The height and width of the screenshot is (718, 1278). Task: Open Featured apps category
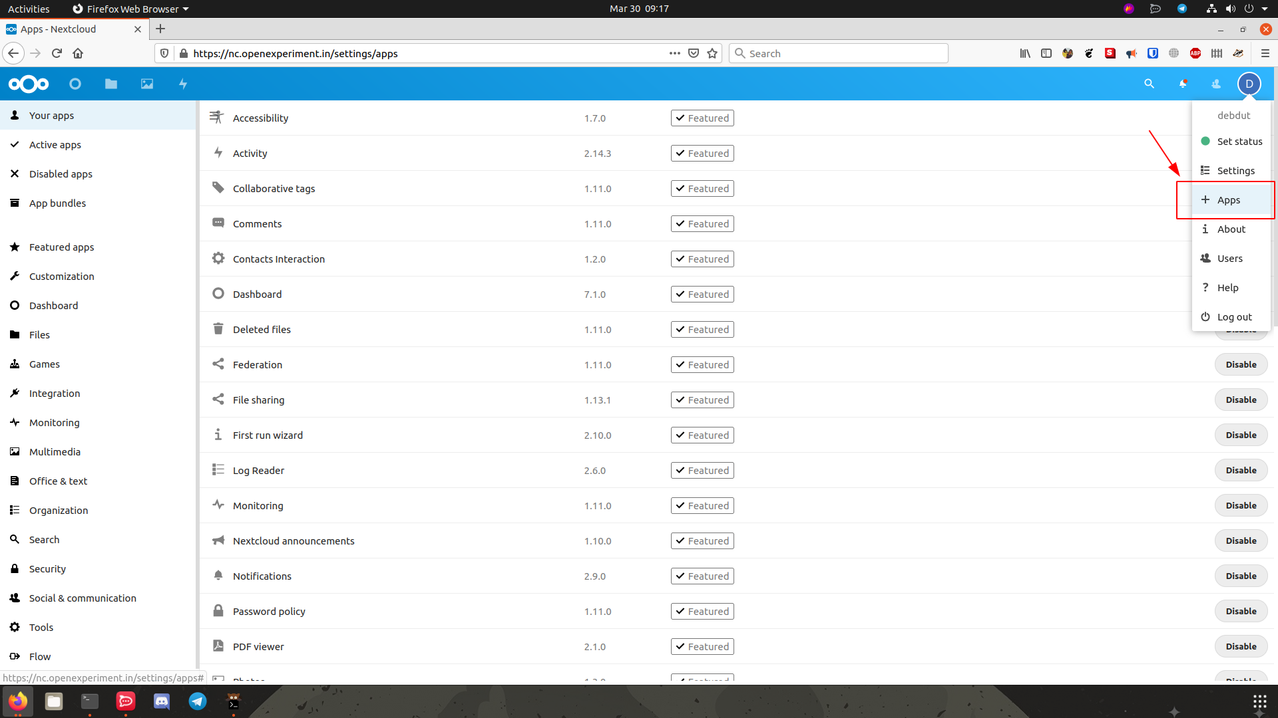pyautogui.click(x=98, y=247)
